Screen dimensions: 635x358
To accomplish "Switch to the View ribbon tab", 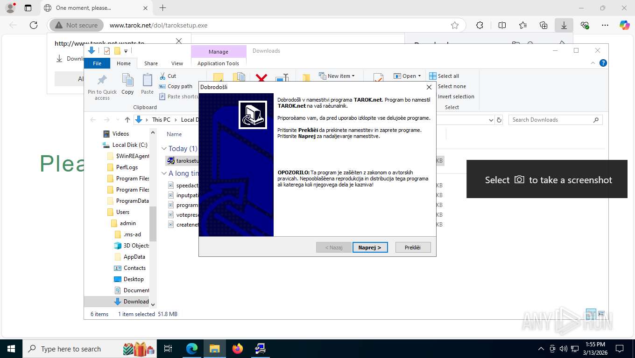I will click(x=177, y=63).
